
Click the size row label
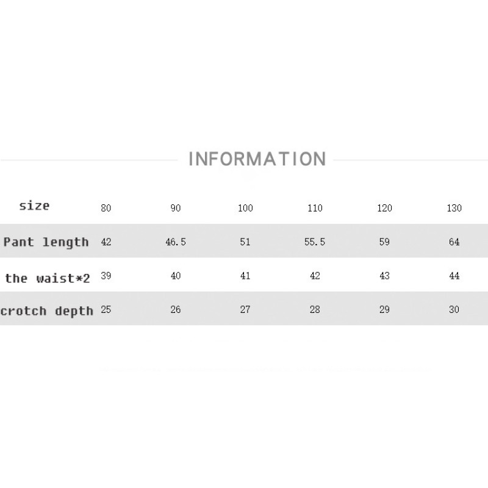(x=34, y=206)
